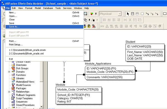The image size is (167, 109).
Task: Open the Format menu
Action: (x=29, y=8)
